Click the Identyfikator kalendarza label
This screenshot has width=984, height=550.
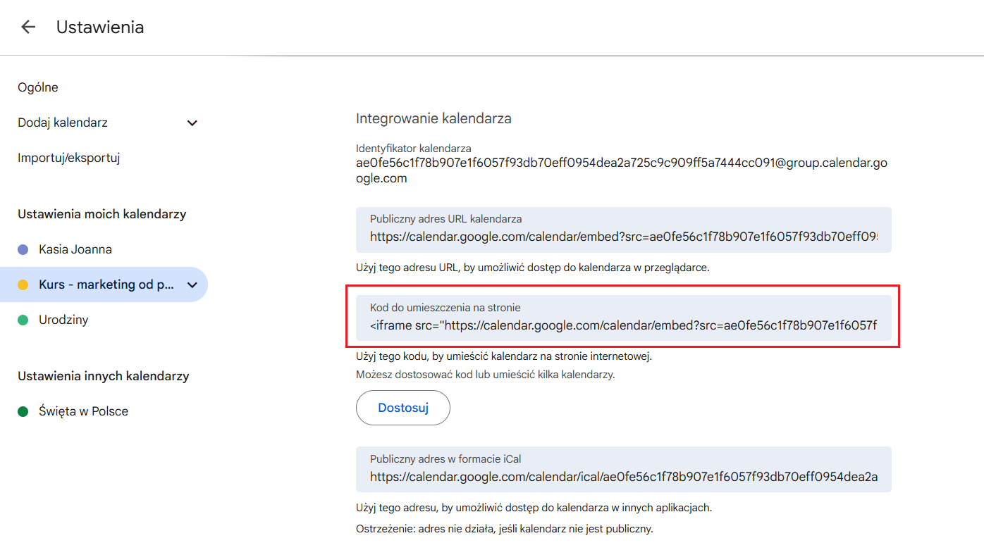point(414,149)
